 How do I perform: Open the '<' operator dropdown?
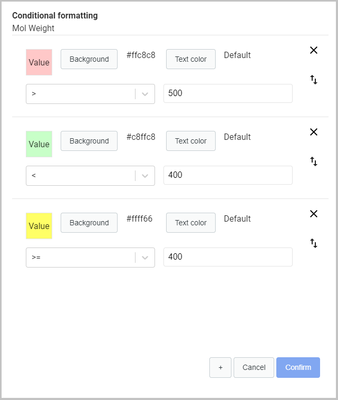pos(90,176)
